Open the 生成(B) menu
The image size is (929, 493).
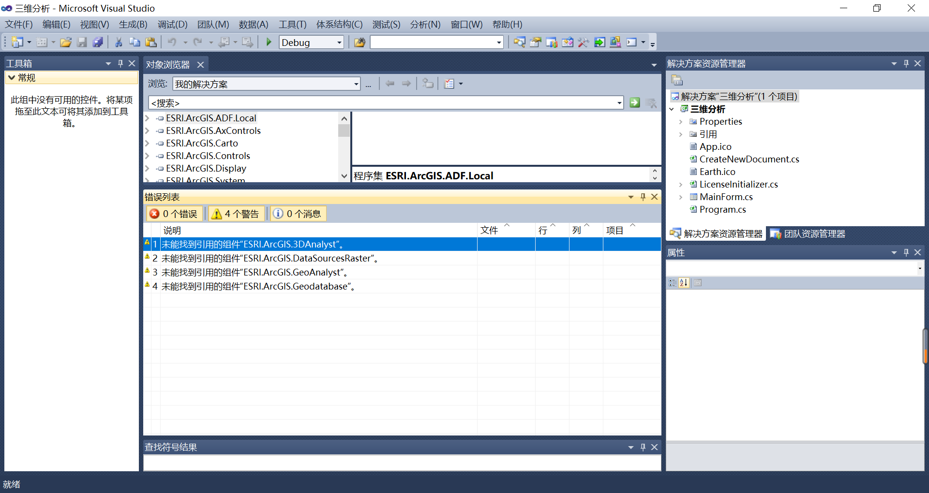pyautogui.click(x=133, y=24)
